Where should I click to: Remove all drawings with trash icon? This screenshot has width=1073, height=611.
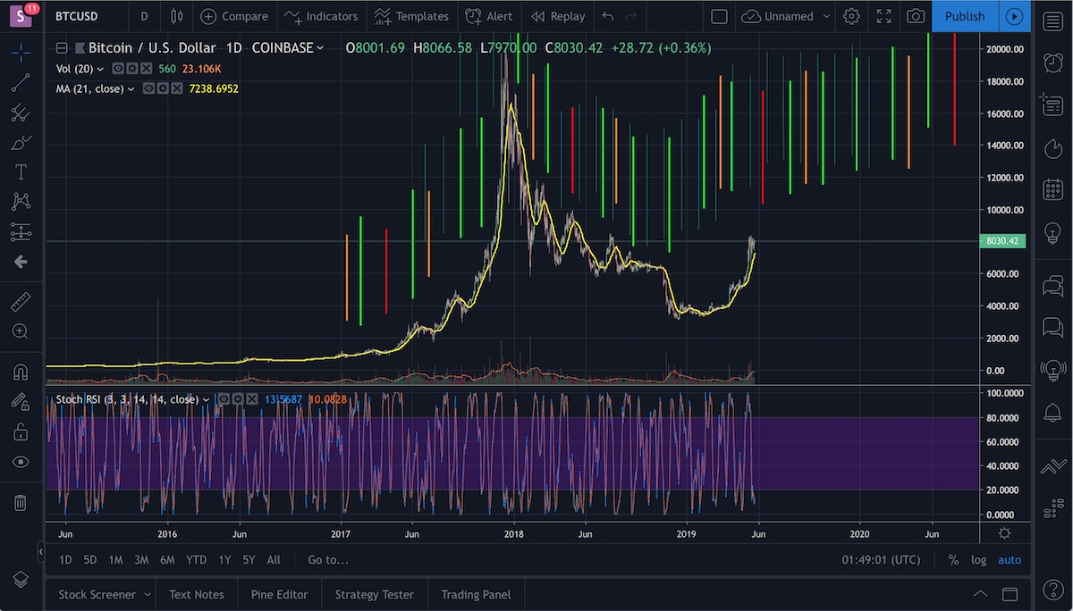21,503
